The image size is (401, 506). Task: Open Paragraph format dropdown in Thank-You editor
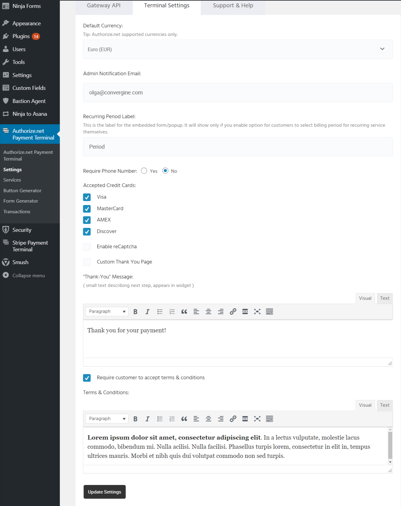click(x=107, y=312)
